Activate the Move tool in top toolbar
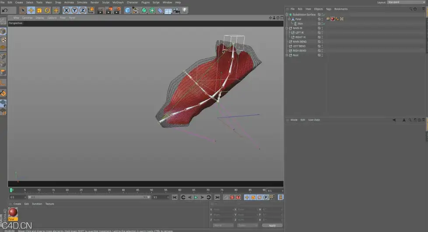Screen dimensions: 428x232 31,10
